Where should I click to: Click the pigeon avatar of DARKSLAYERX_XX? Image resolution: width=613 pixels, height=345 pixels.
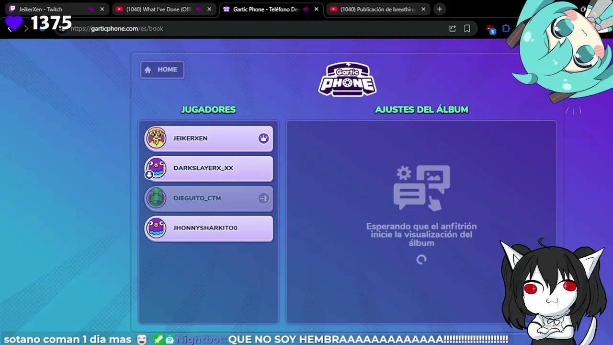pos(156,168)
